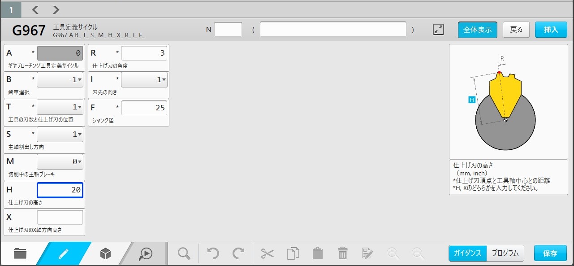Click the 挿入 insert button
Viewport: 574px width, 266px height.
click(551, 30)
